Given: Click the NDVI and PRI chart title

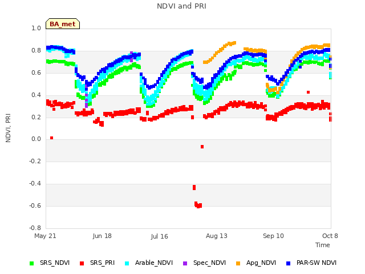Looking at the screenshot, I should (181, 6).
